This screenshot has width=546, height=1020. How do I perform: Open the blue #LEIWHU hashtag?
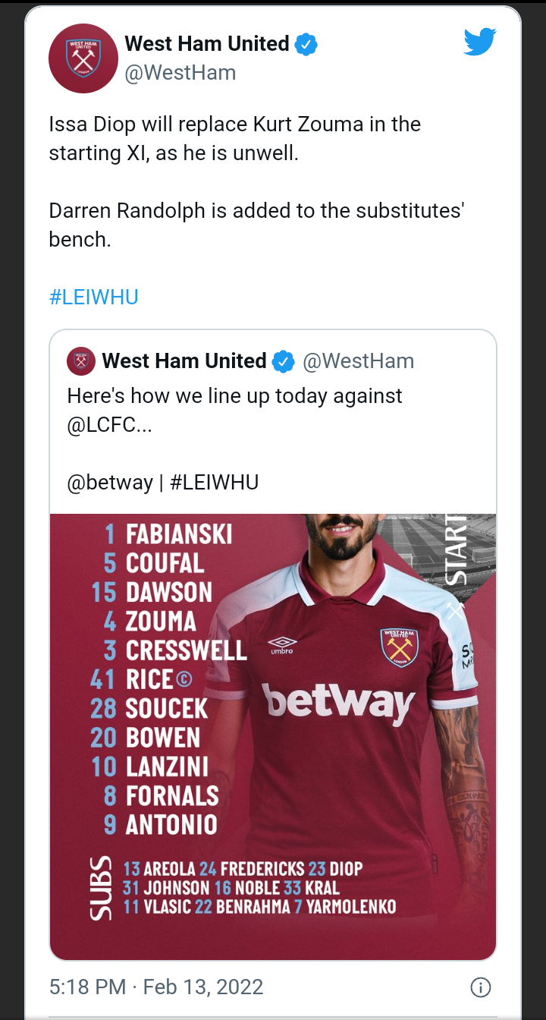93,297
